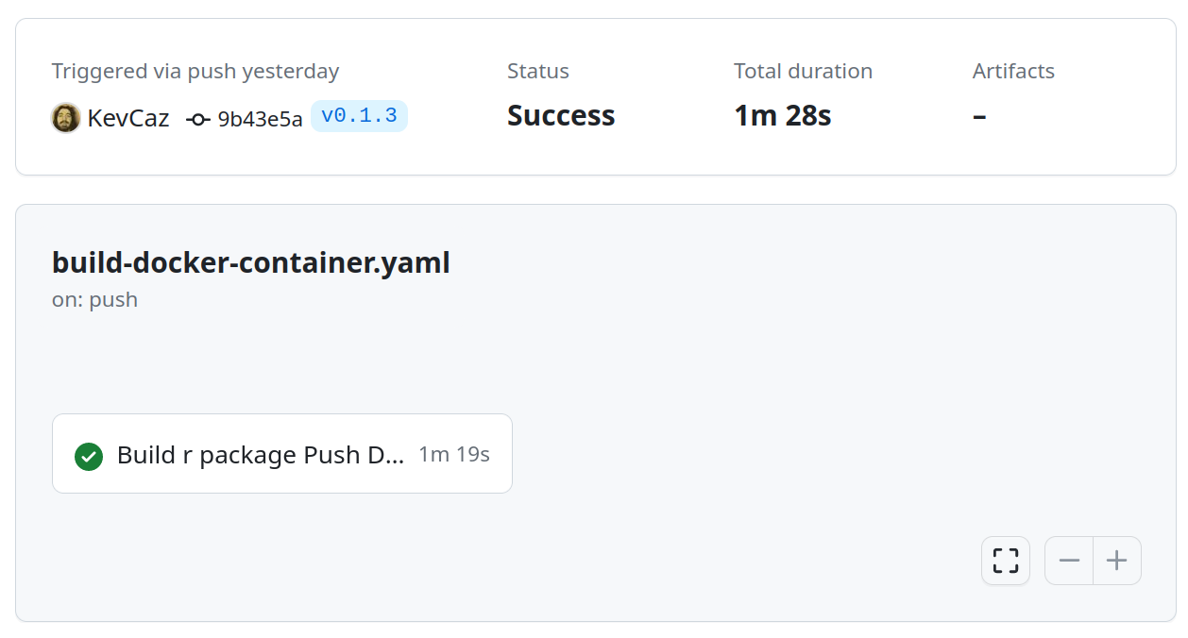The width and height of the screenshot is (1188, 638).
Task: Select the build-docker-container.yaml title
Action: coord(250,262)
